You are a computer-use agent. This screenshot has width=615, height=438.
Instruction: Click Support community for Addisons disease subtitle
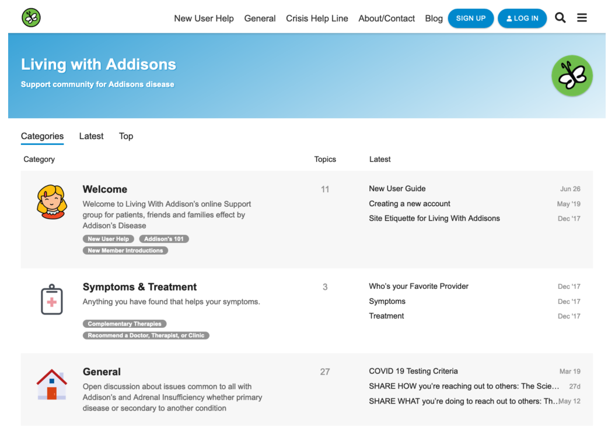point(97,84)
